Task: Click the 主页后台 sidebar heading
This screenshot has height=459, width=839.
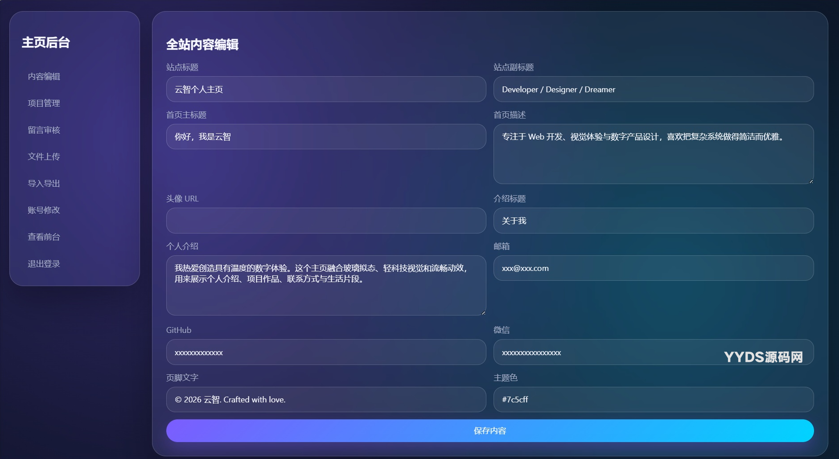Action: pos(46,42)
